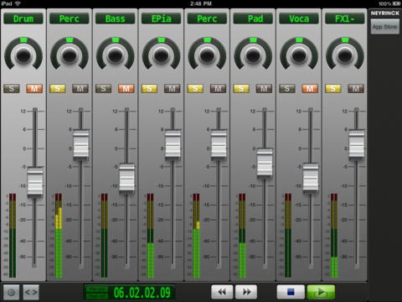Grab the EPia channel fader cap

173,144
